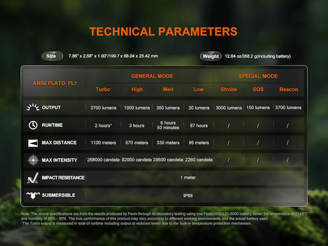
Task: Click the MAX DISTANCE beam icon
Action: [x=33, y=143]
